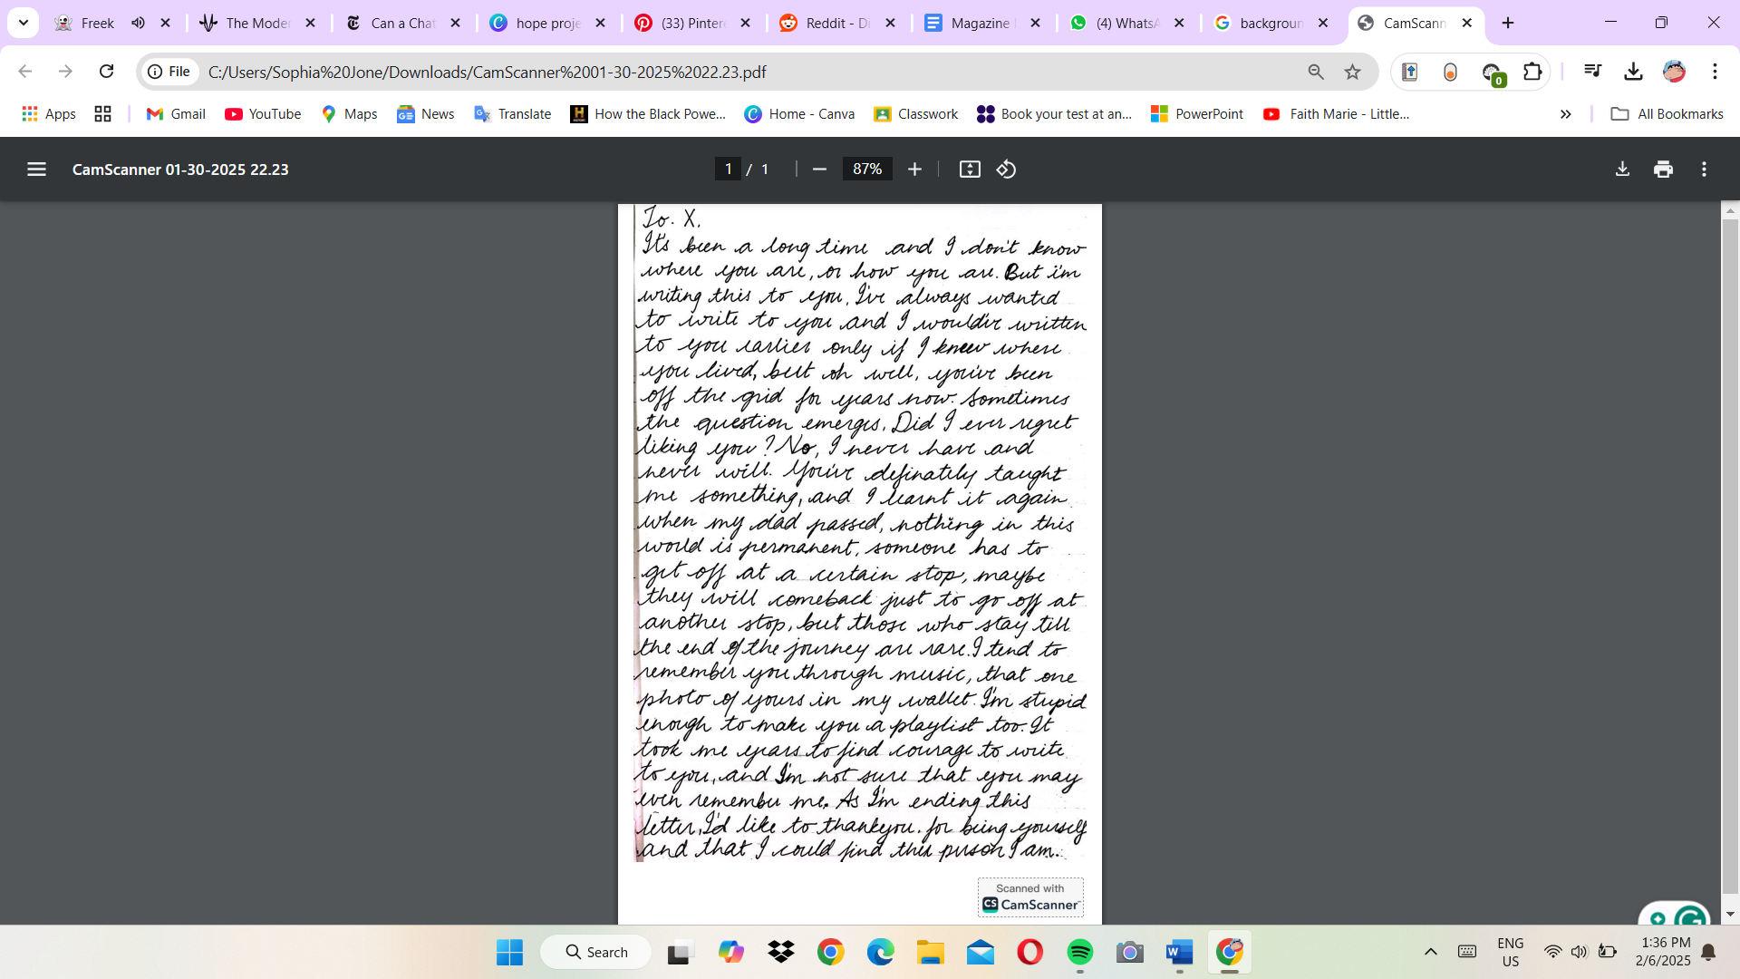
Task: Print the PDF document
Action: coord(1663,170)
